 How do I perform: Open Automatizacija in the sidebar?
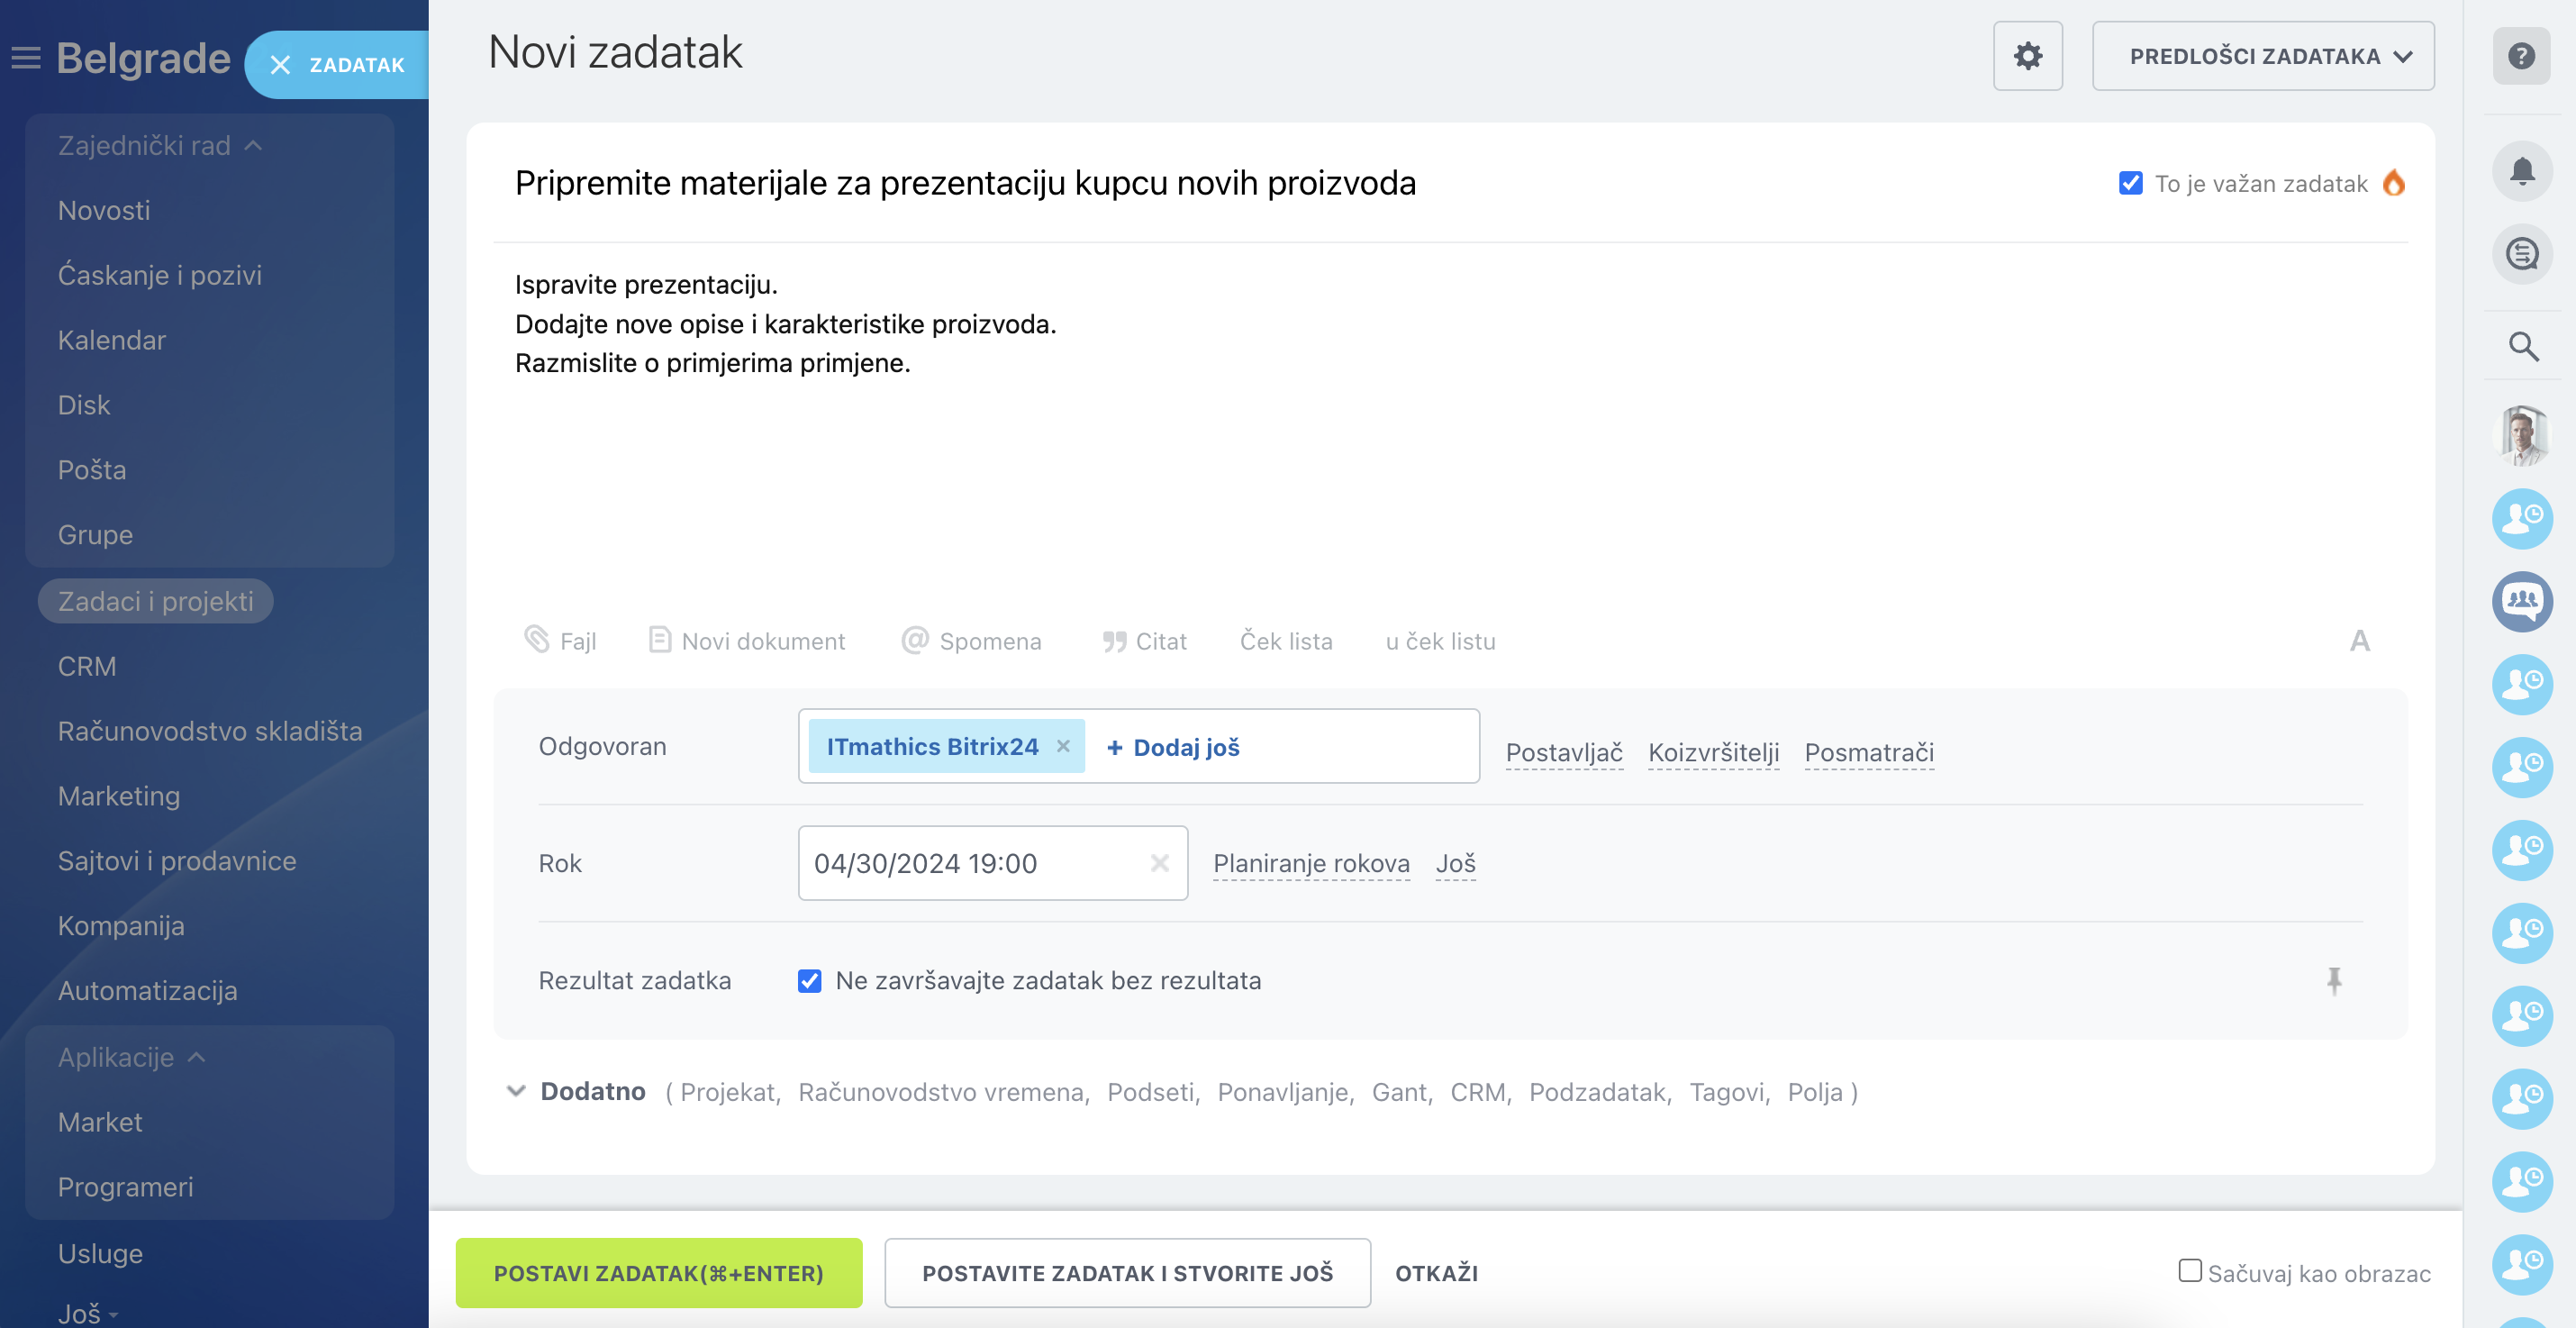pyautogui.click(x=148, y=990)
